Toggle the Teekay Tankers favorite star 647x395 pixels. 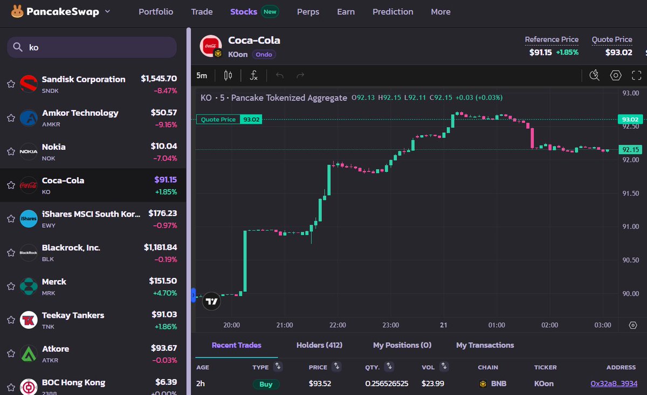(11, 320)
